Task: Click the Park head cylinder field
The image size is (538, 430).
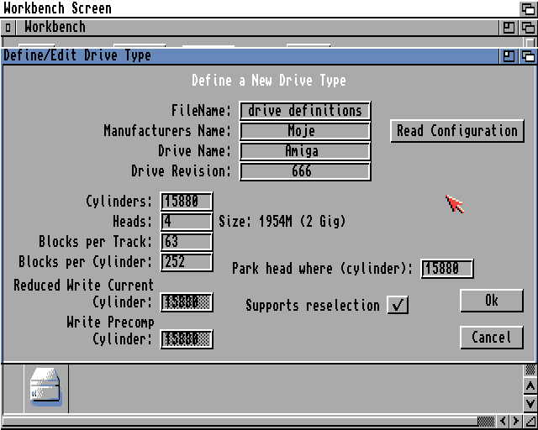Action: (447, 269)
